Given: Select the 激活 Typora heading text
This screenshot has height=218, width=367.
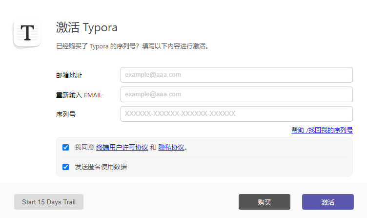Looking at the screenshot, I should pyautogui.click(x=86, y=27).
